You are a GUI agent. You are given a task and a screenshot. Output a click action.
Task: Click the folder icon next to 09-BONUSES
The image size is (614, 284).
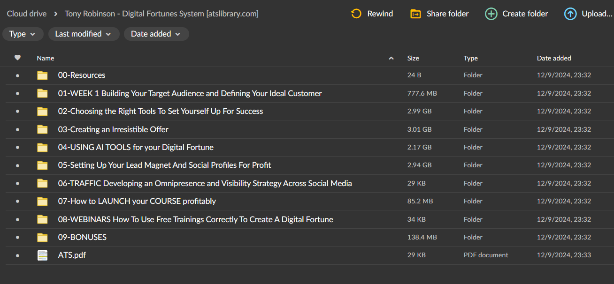point(42,237)
